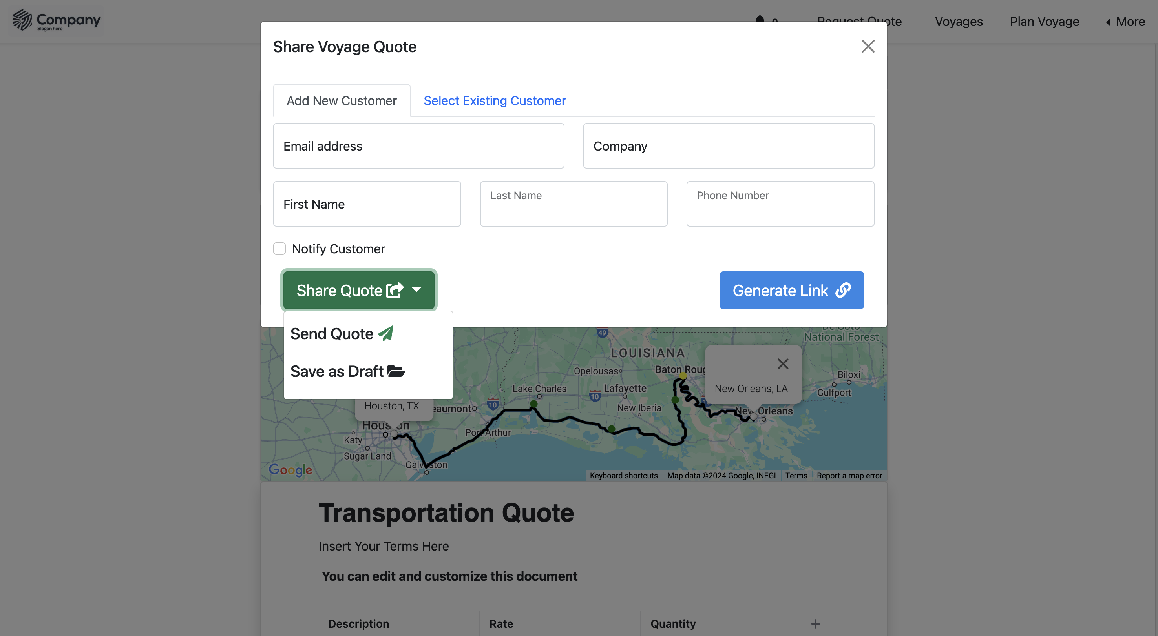Click the Google logo on map
The height and width of the screenshot is (636, 1158).
290,470
